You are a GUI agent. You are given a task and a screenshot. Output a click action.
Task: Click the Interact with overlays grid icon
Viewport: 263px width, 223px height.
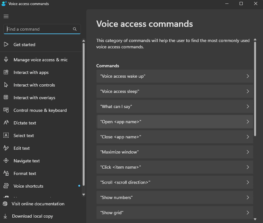6,98
